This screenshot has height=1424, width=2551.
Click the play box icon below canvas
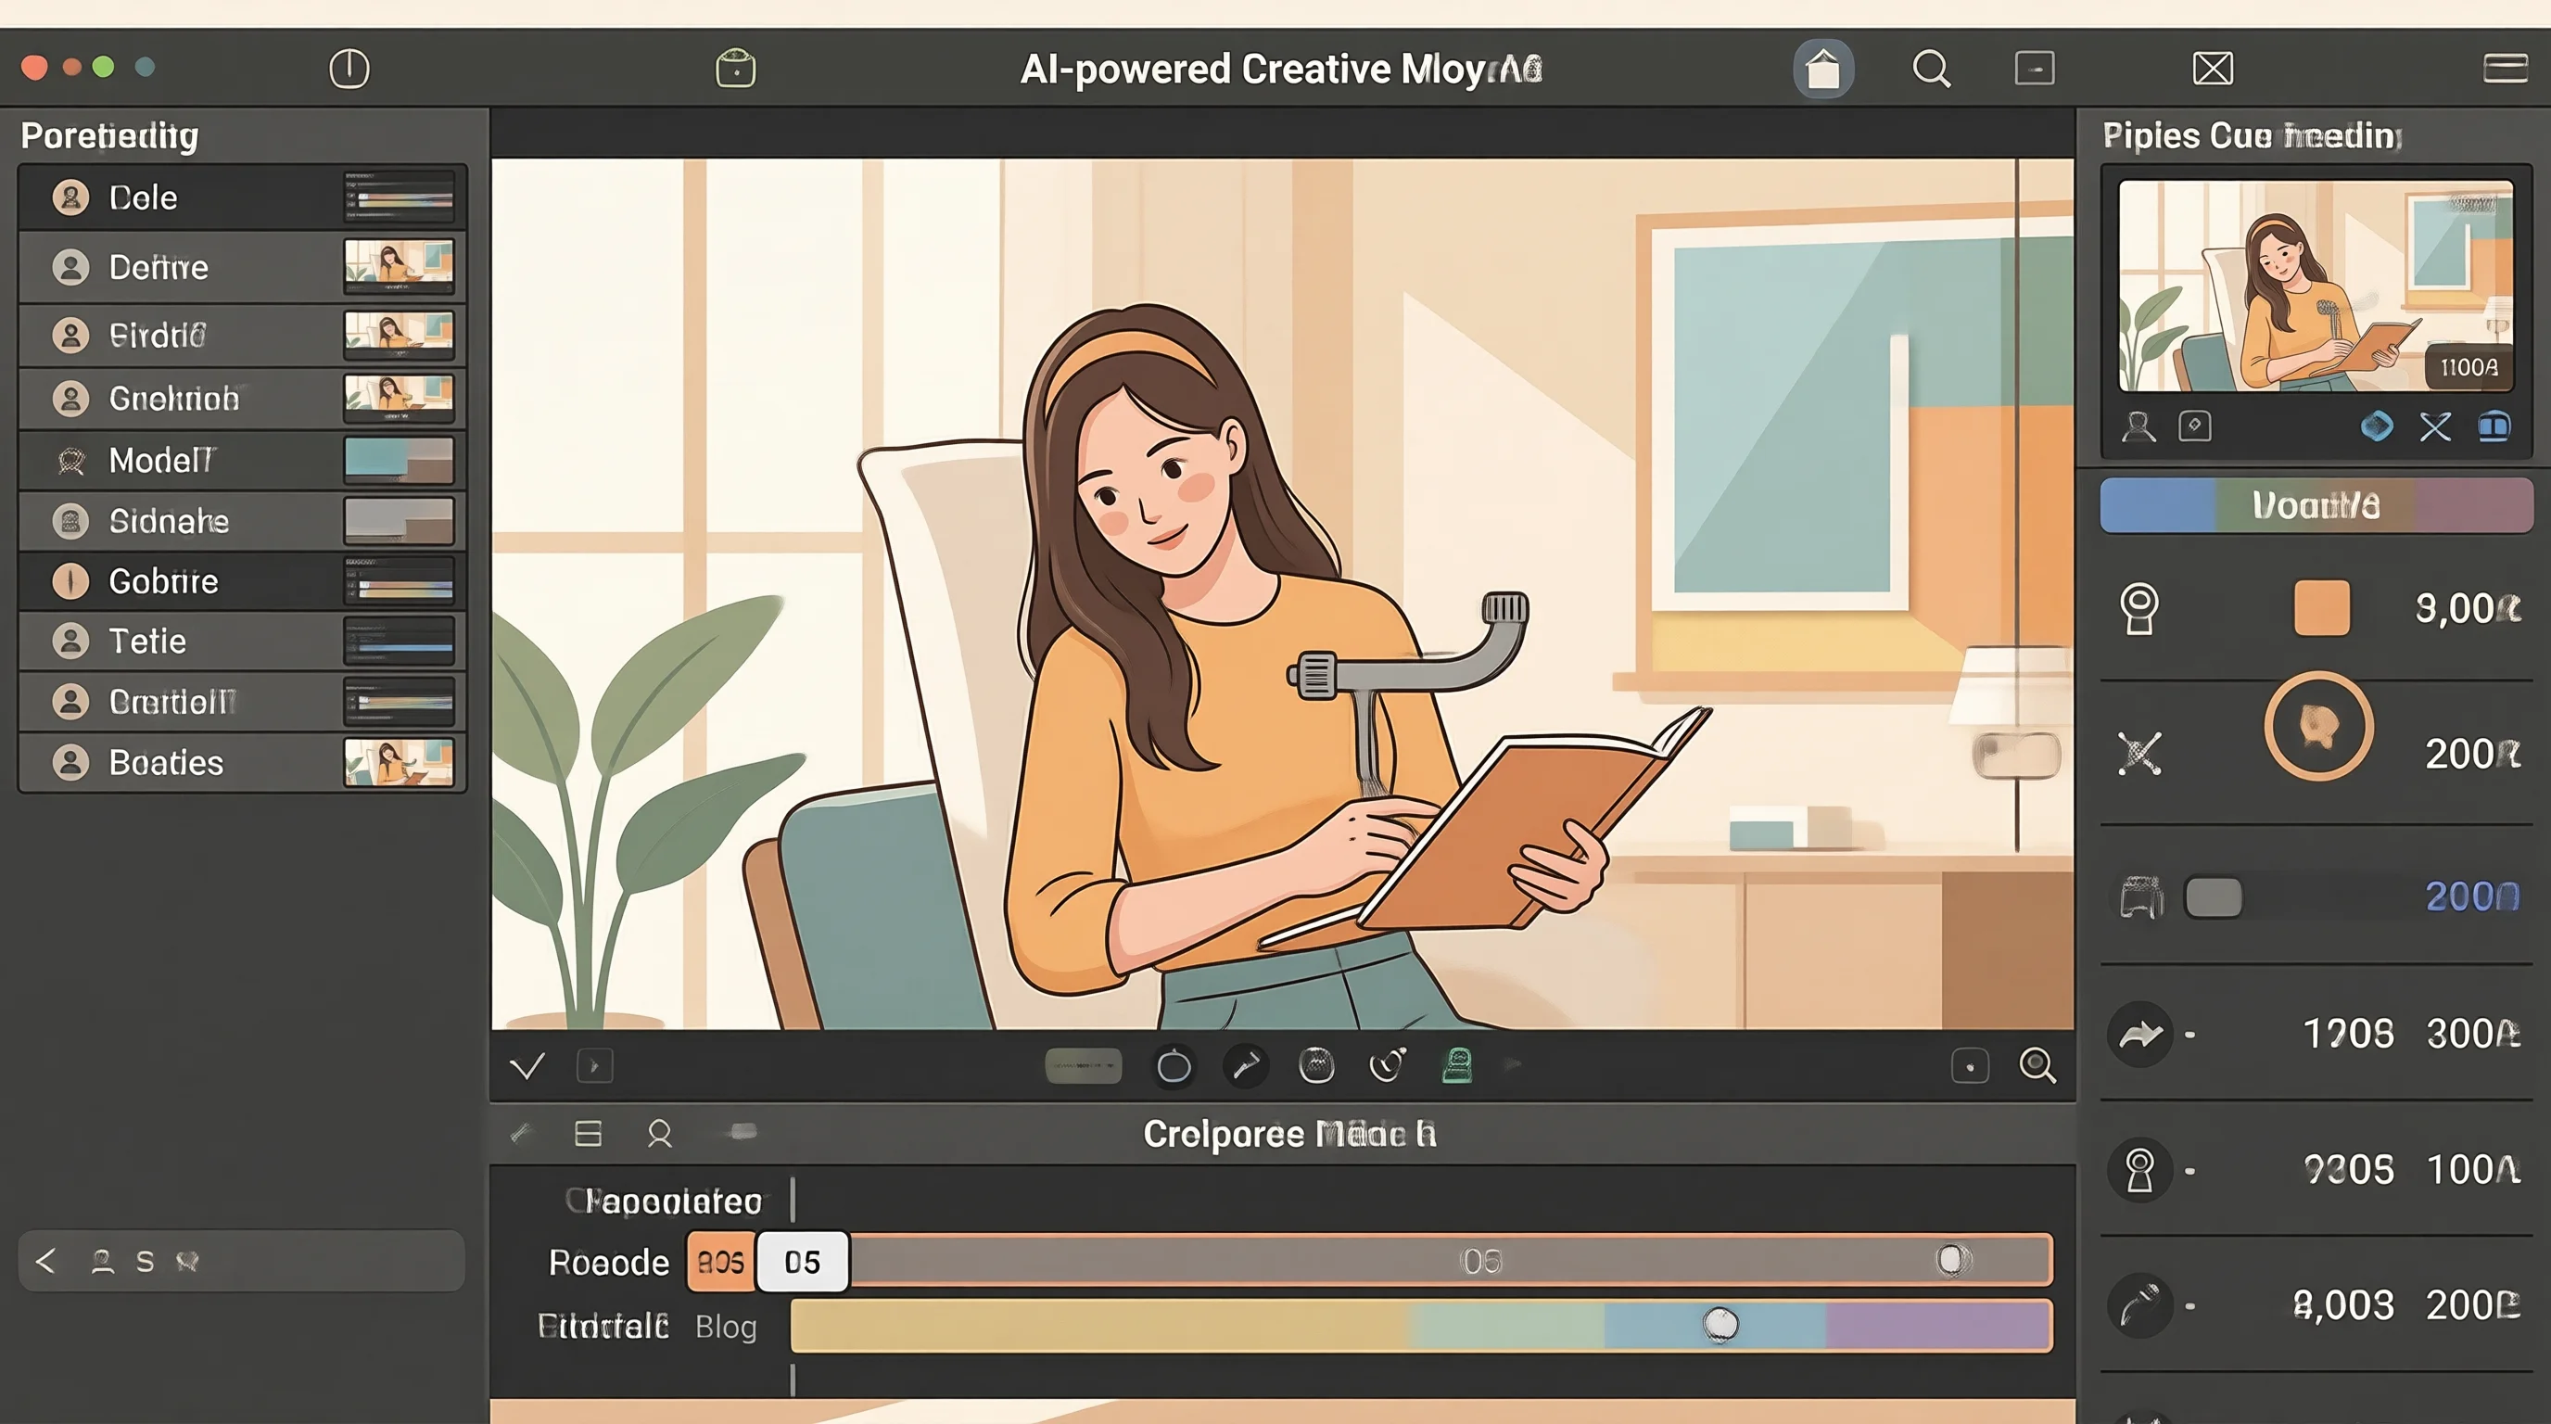594,1065
